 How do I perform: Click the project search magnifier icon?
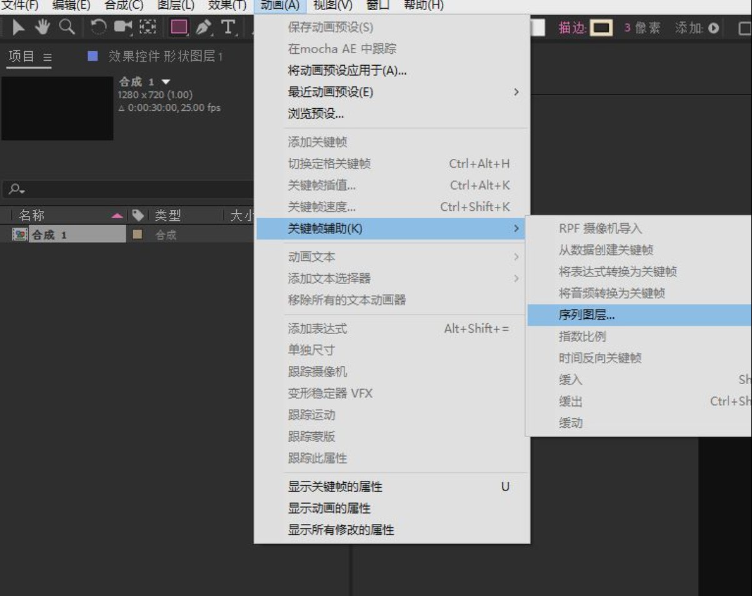(x=15, y=189)
